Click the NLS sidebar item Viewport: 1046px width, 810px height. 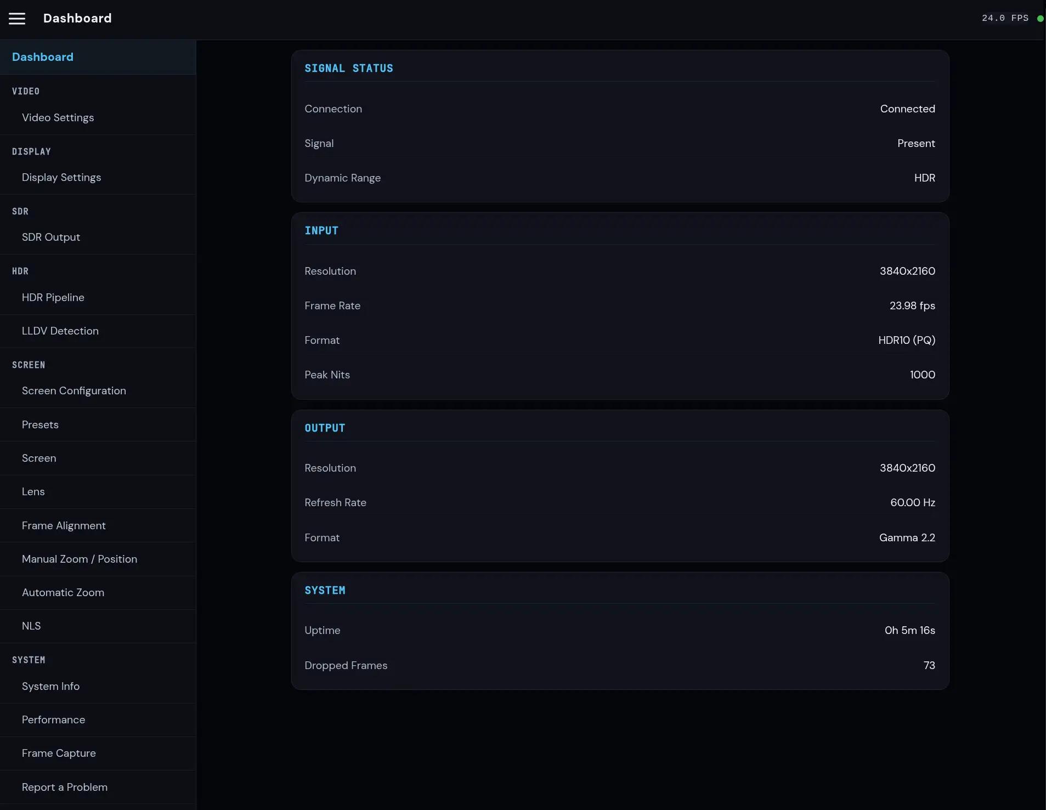coord(98,626)
